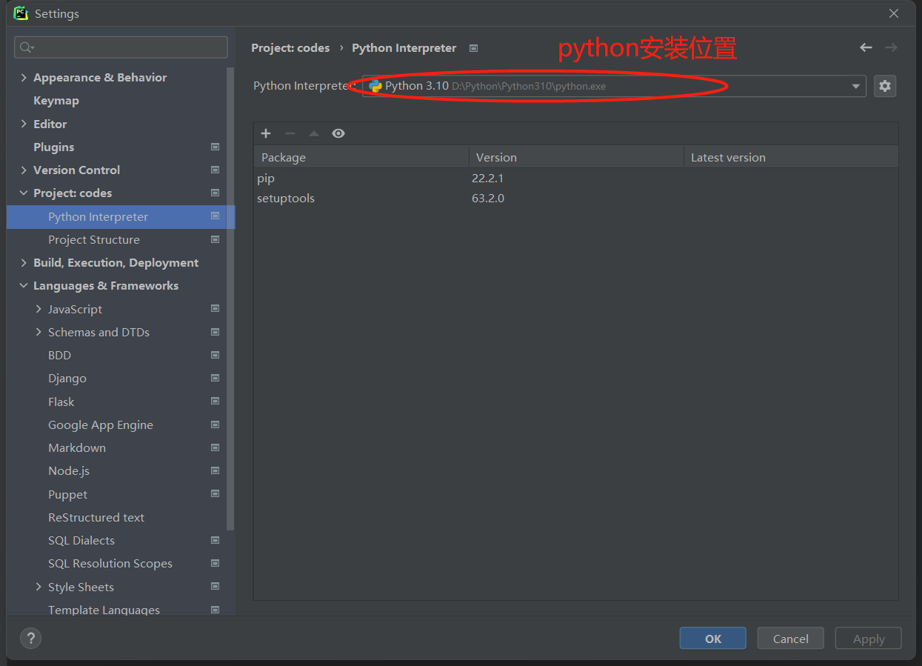922x666 pixels.
Task: Click project-level icon in Project Structure row
Action: [215, 239]
